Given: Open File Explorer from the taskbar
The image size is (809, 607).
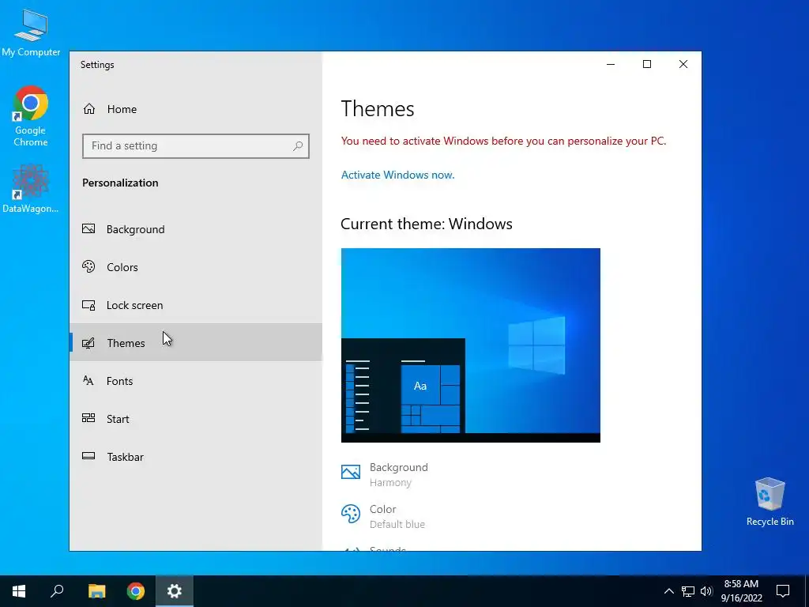Looking at the screenshot, I should click(x=96, y=591).
